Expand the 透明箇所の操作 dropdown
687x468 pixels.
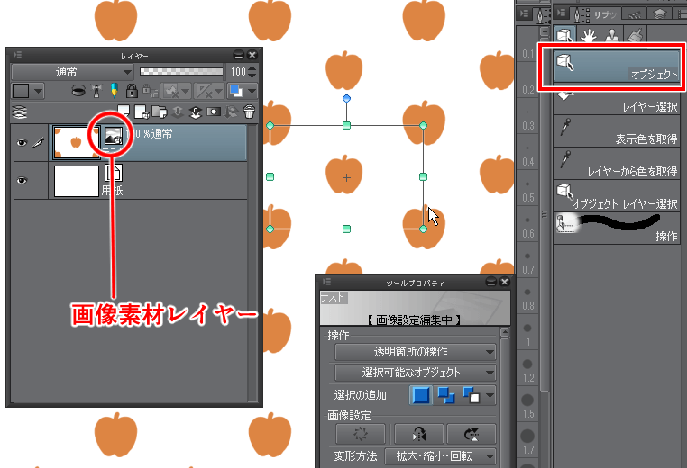coord(415,352)
